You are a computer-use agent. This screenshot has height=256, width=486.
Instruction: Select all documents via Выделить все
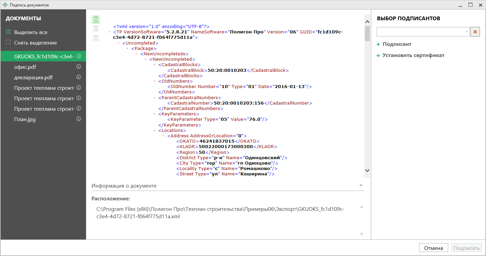pyautogui.click(x=30, y=32)
